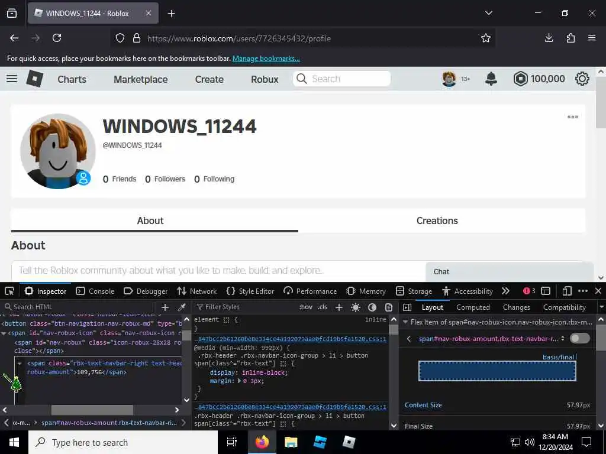This screenshot has width=606, height=454.
Task: Open notifications bell icon
Action: point(491,79)
